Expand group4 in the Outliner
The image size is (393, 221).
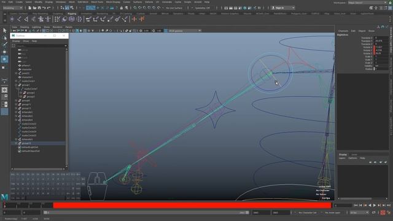click(x=17, y=101)
